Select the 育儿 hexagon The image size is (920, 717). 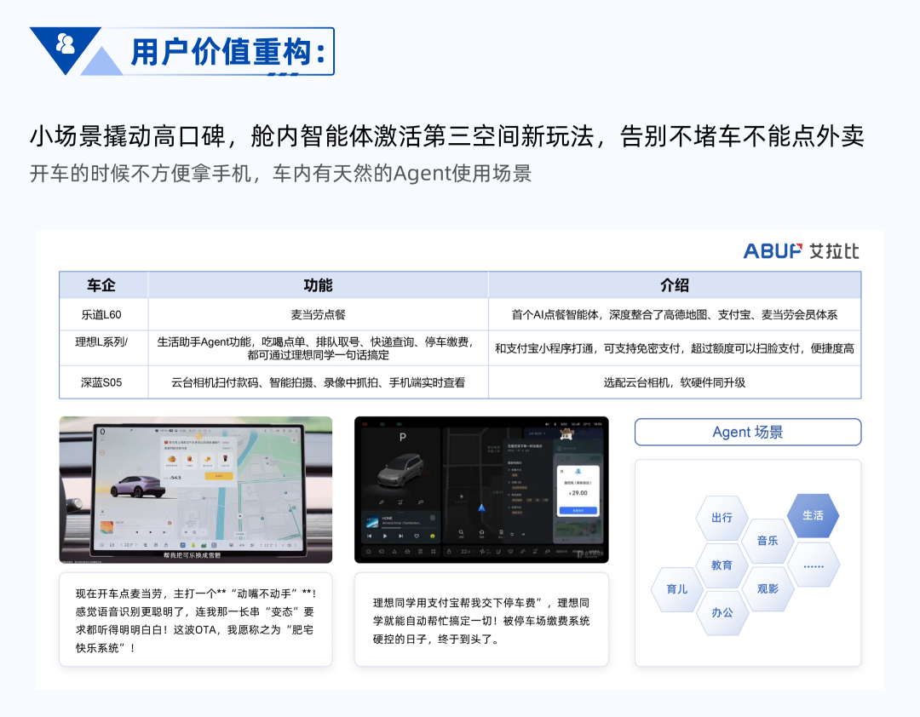[676, 589]
